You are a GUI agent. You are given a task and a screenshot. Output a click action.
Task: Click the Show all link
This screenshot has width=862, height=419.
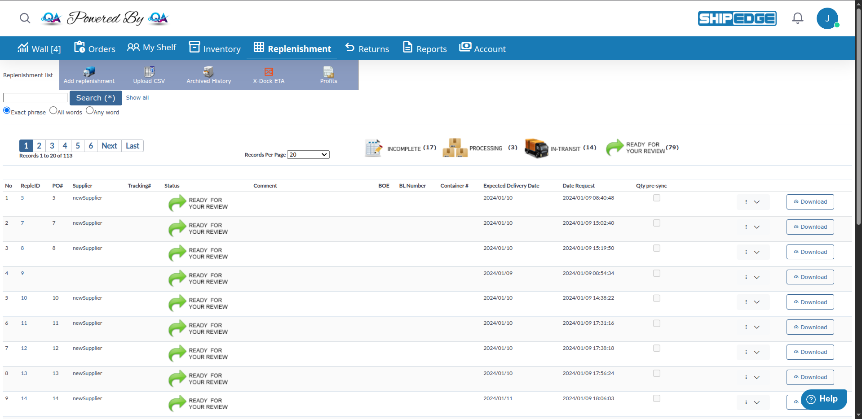coord(137,97)
